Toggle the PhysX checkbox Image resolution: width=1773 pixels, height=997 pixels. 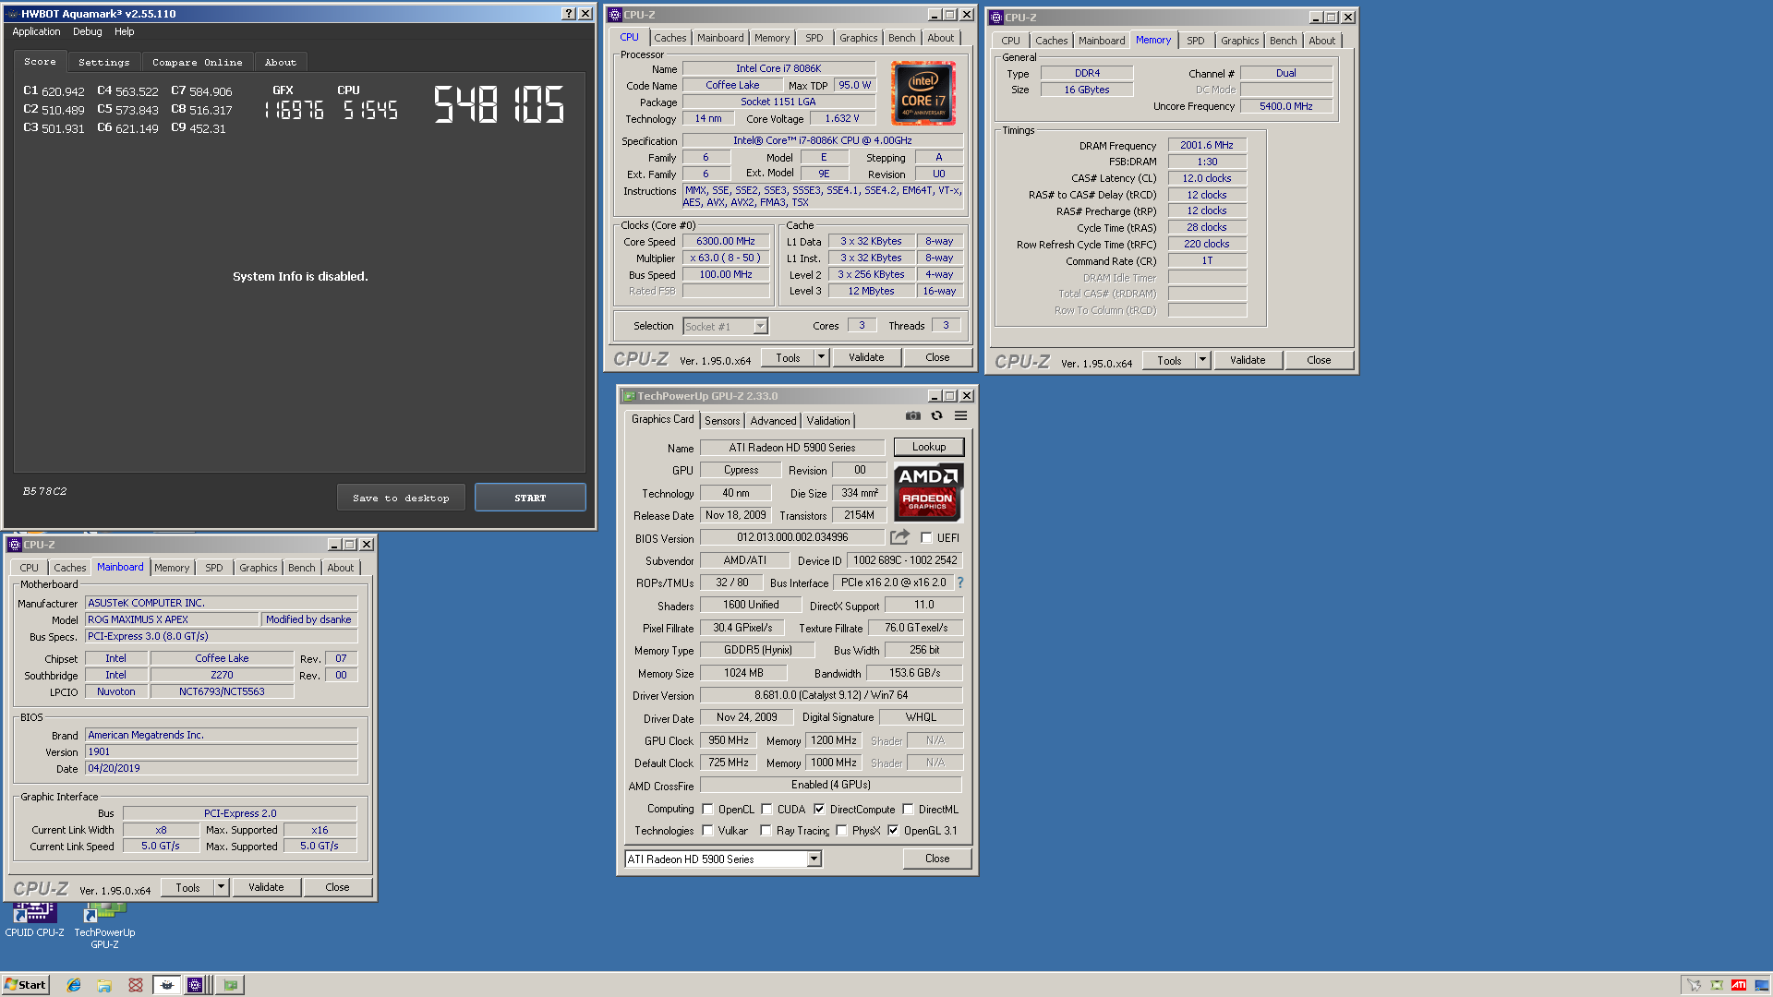pyautogui.click(x=841, y=831)
